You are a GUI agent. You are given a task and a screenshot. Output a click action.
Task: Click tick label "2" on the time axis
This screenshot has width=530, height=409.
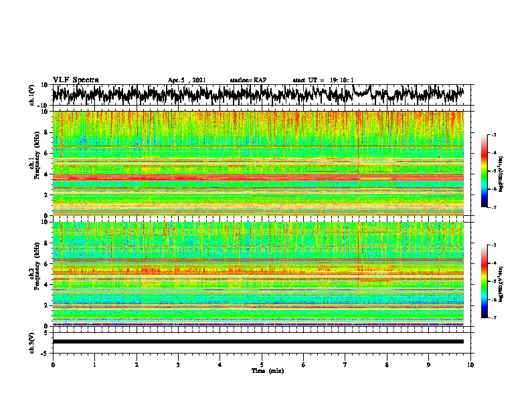[x=137, y=365]
